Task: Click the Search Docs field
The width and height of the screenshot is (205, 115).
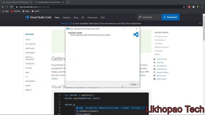Action: (x=149, y=17)
